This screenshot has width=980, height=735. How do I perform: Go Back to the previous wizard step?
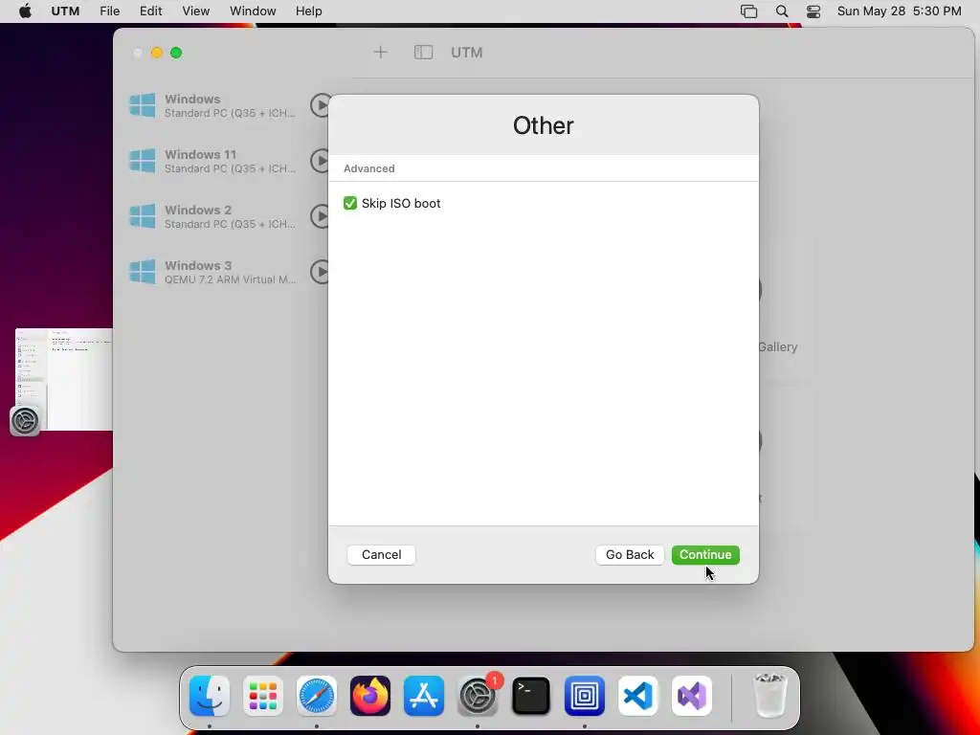(x=630, y=554)
